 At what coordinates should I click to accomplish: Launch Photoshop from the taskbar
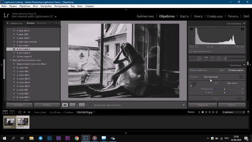point(50,138)
